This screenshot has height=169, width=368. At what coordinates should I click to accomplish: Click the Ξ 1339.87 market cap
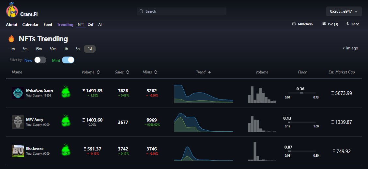(x=342, y=122)
